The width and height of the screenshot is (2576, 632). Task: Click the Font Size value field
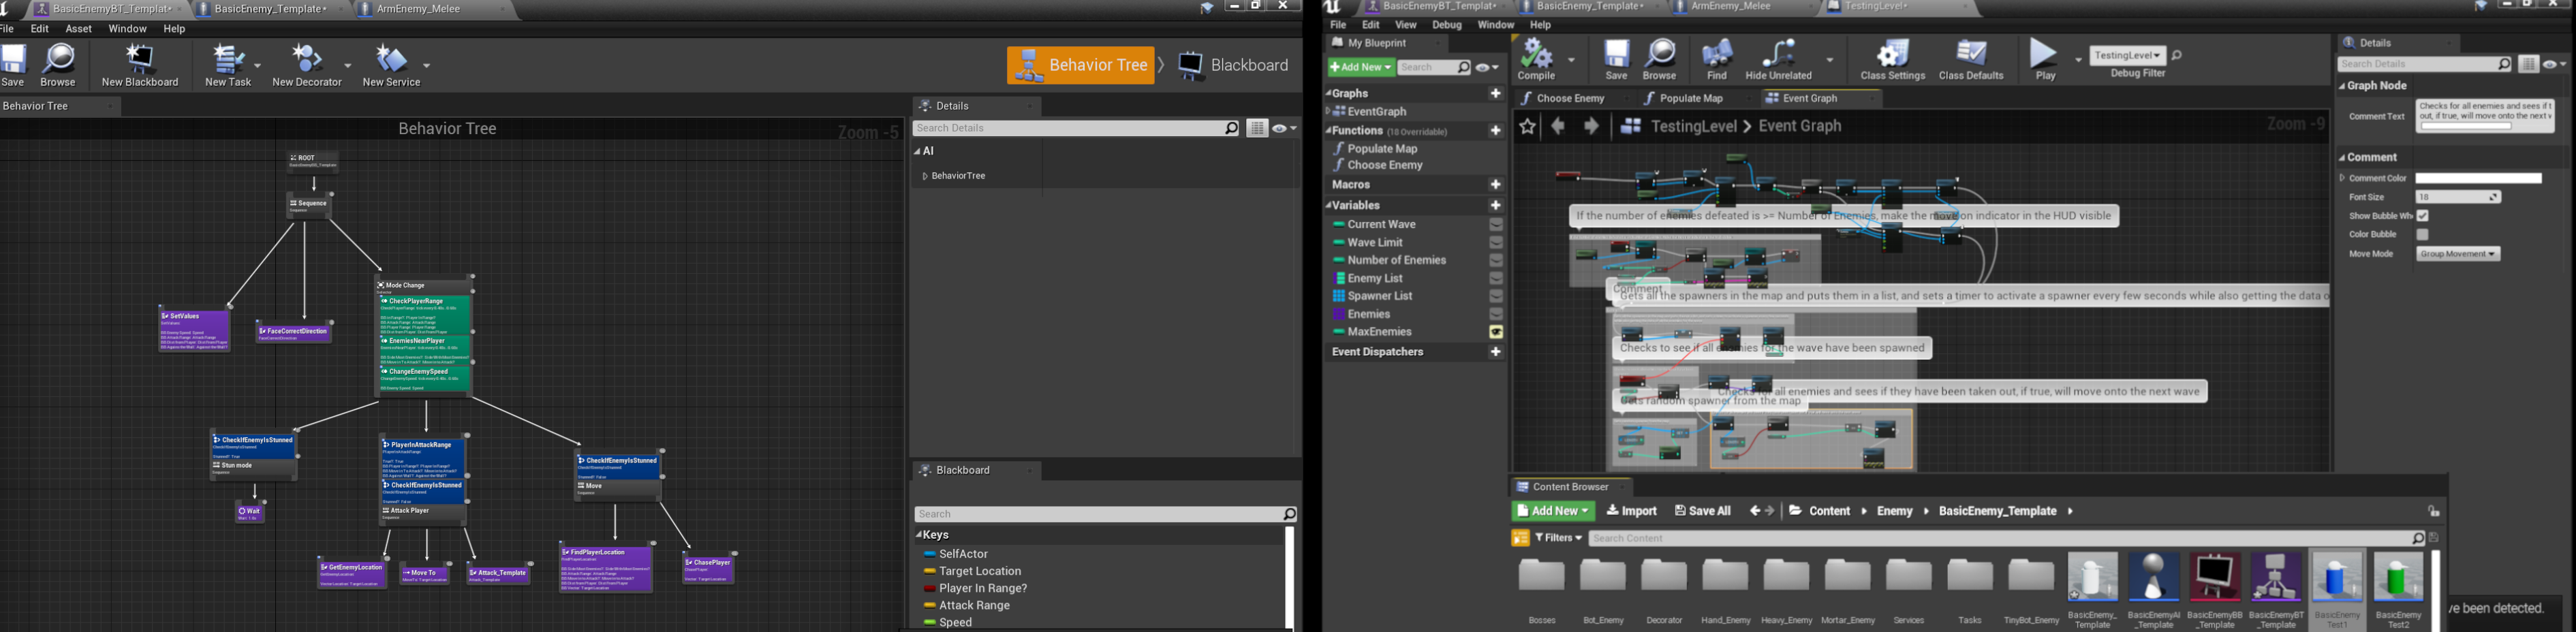coord(2459,197)
